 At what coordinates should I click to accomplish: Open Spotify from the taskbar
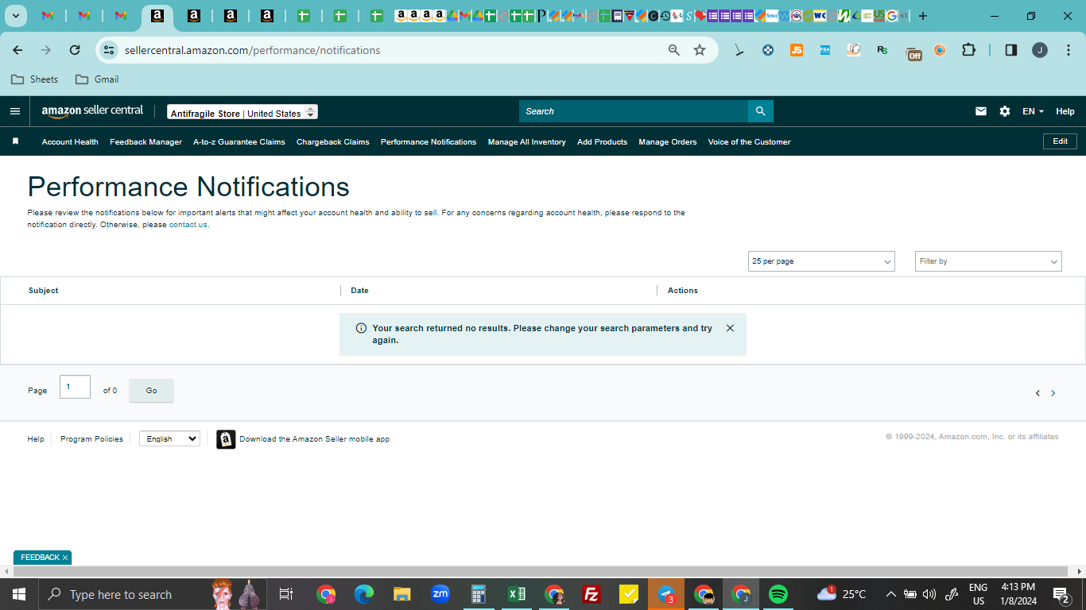tap(778, 594)
